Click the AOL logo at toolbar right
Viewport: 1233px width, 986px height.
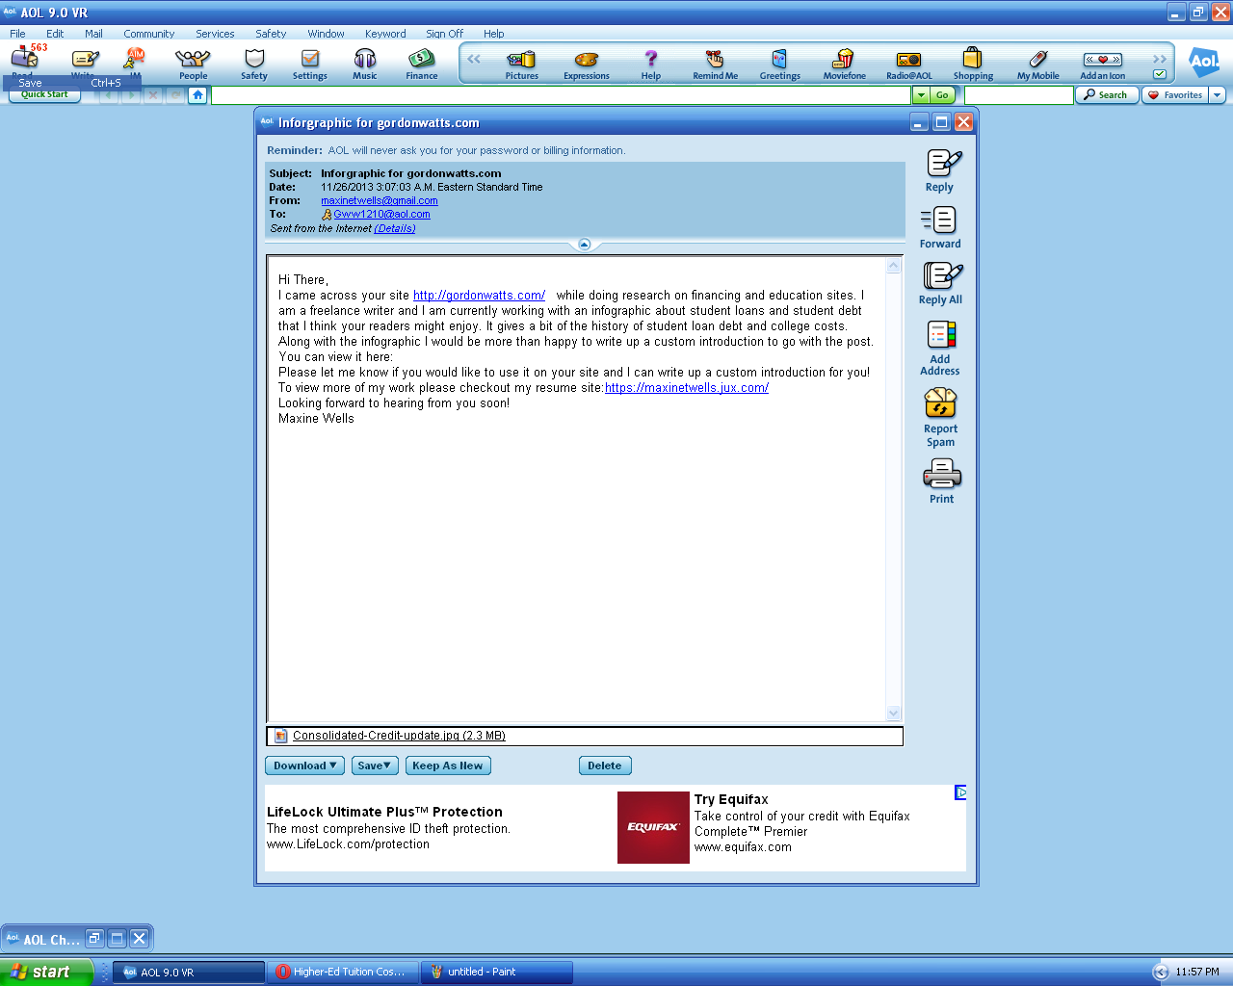(1203, 63)
